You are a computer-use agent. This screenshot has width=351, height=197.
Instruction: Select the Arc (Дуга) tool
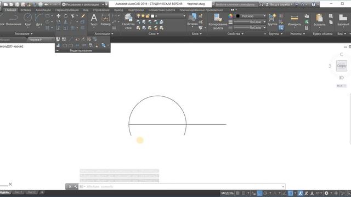coord(39,20)
